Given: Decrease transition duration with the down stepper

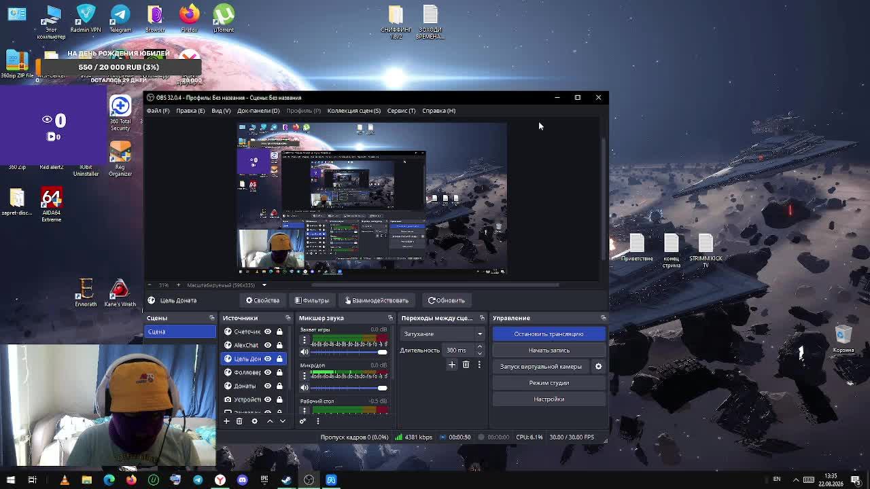Looking at the screenshot, I should pyautogui.click(x=479, y=354).
